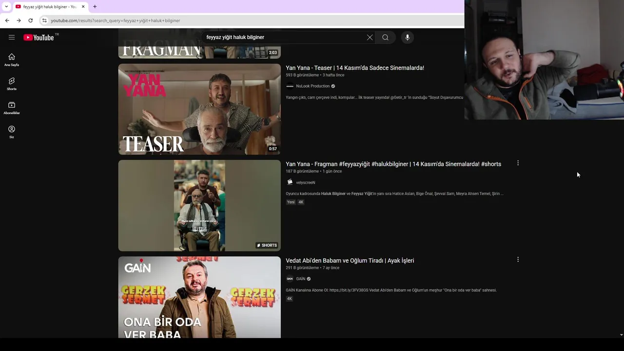Open site information icon in address bar
The width and height of the screenshot is (624, 351).
44,20
